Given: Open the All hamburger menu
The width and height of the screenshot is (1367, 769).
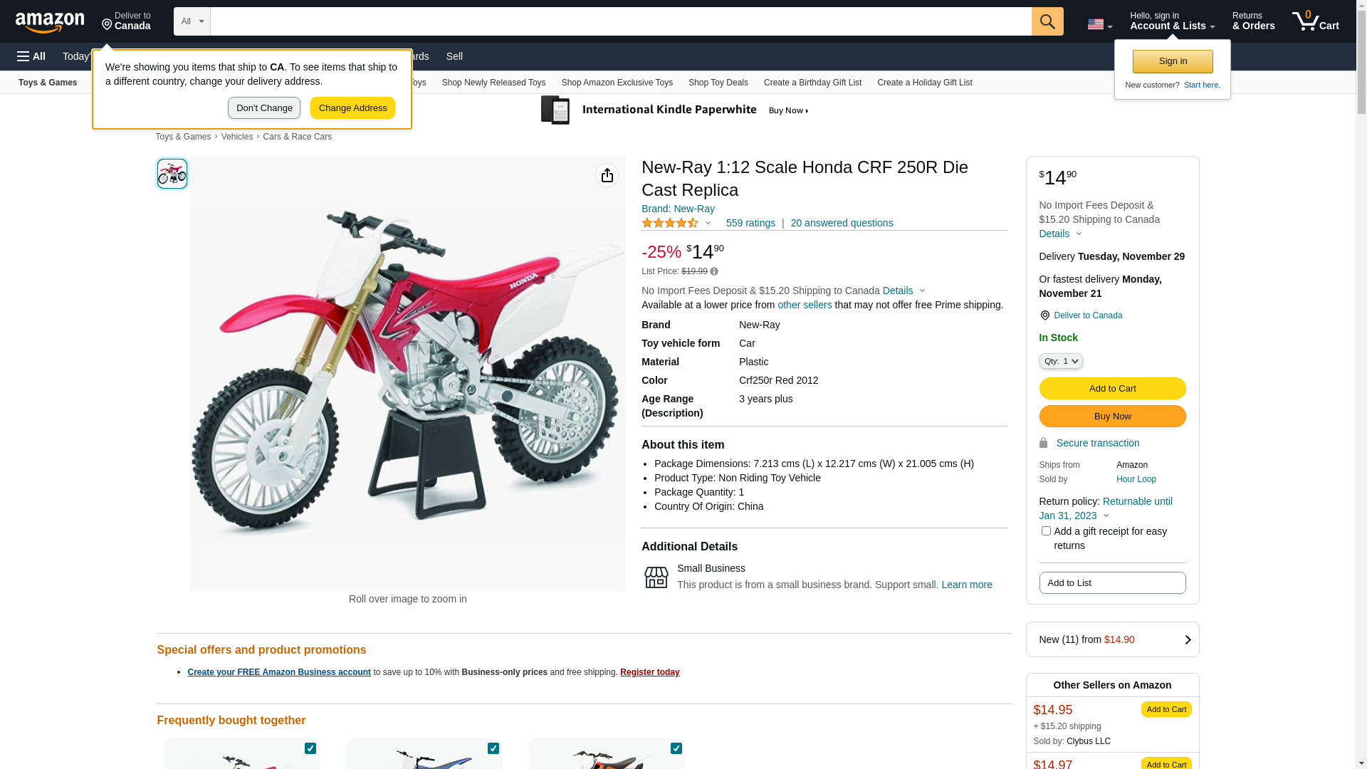Looking at the screenshot, I should point(31,56).
